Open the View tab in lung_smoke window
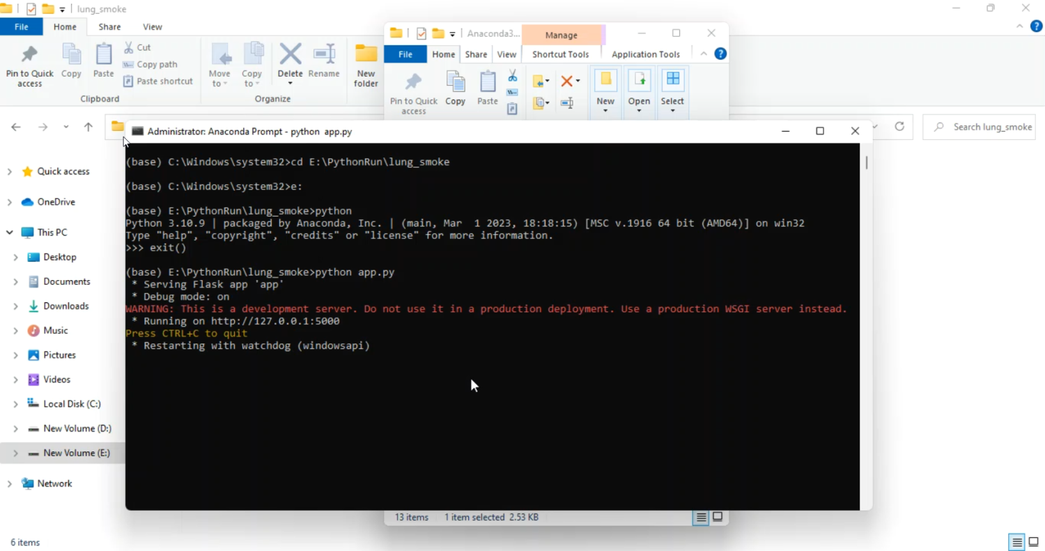 point(152,27)
